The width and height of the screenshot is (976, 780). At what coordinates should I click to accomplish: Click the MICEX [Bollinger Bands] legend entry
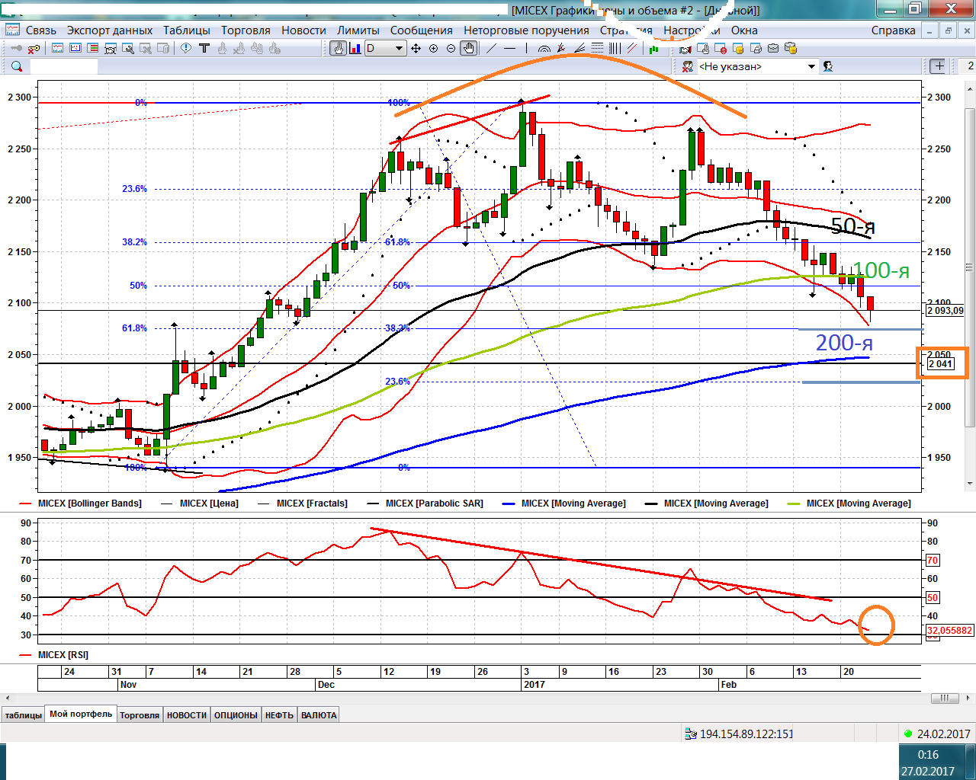pos(81,503)
